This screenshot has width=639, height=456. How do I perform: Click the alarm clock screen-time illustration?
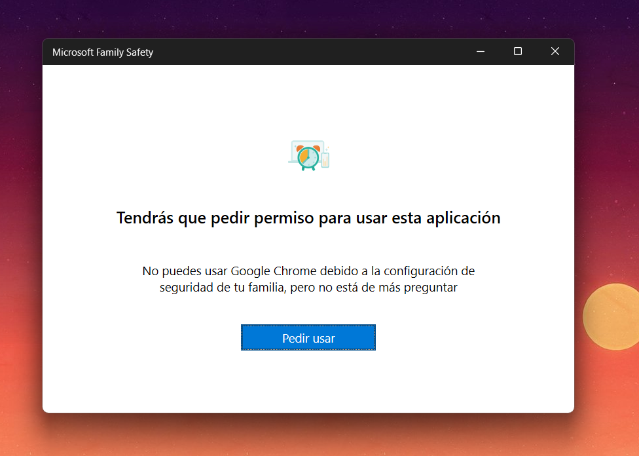308,155
